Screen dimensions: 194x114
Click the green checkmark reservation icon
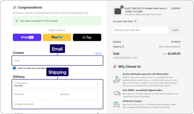(17, 21)
